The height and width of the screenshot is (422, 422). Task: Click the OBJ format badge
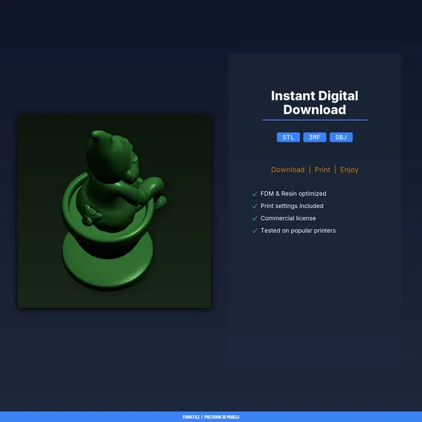341,137
